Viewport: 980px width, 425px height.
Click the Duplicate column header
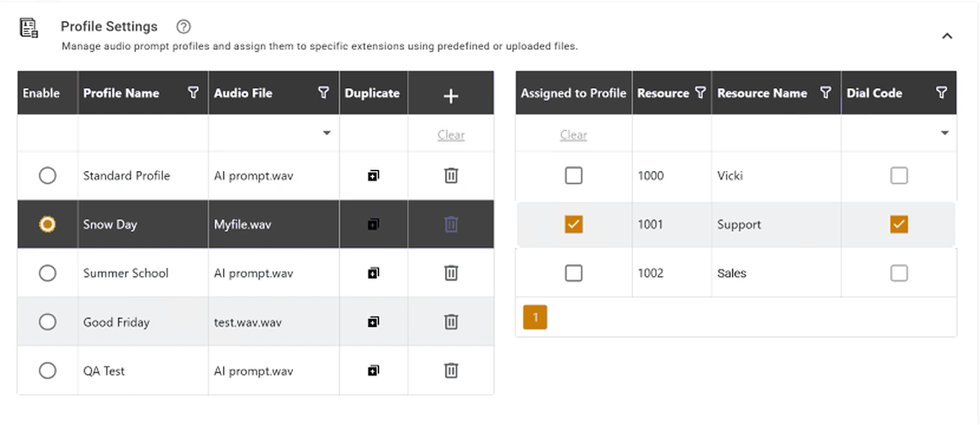pos(373,93)
